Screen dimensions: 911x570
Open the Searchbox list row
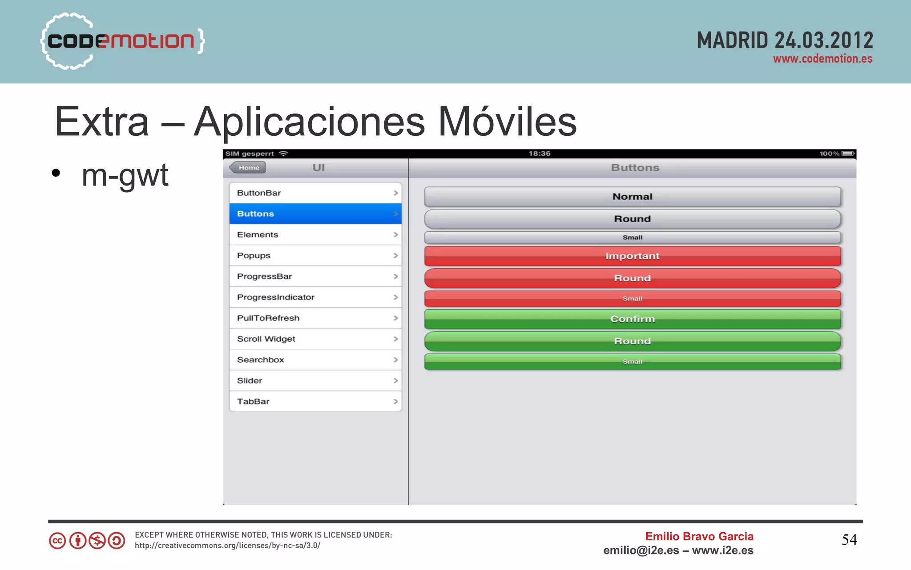coord(315,360)
